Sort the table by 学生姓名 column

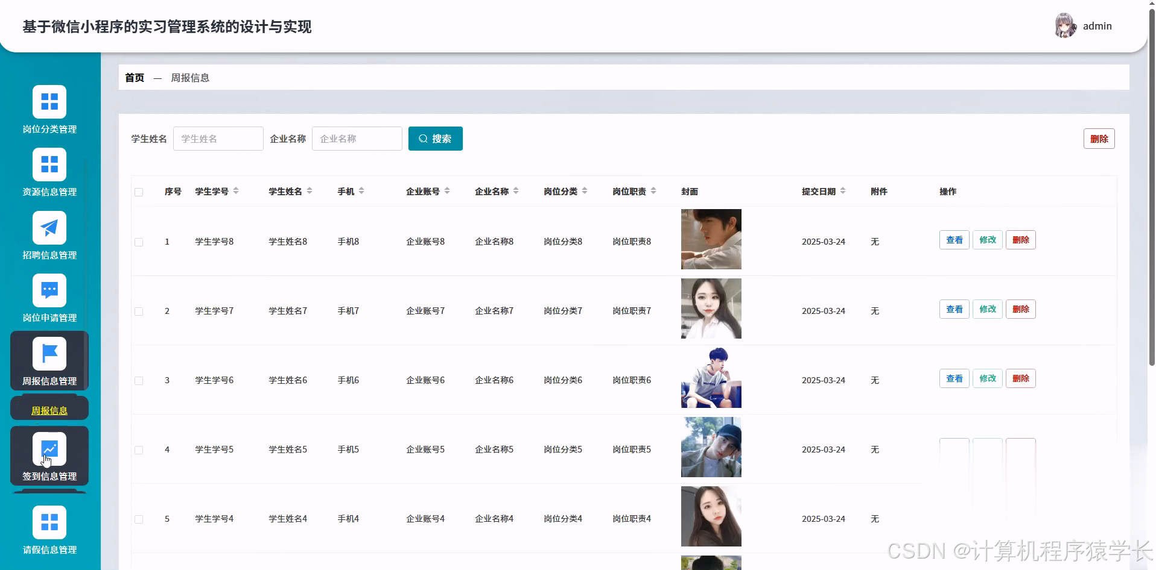[x=310, y=190]
